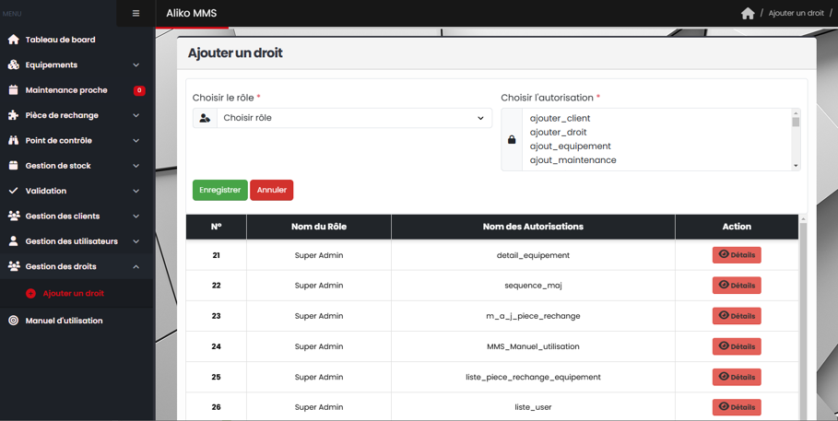The image size is (838, 421).
Task: Click the Manuel d'utilisation icon
Action: [13, 321]
